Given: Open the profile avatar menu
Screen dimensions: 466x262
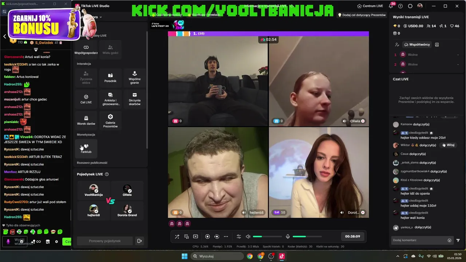Looking at the screenshot, I should [x=420, y=6].
